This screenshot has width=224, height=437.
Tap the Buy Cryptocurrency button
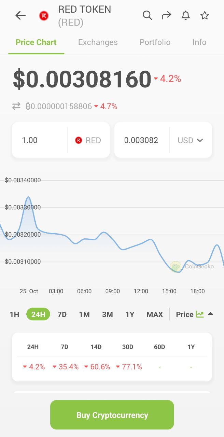tap(112, 415)
